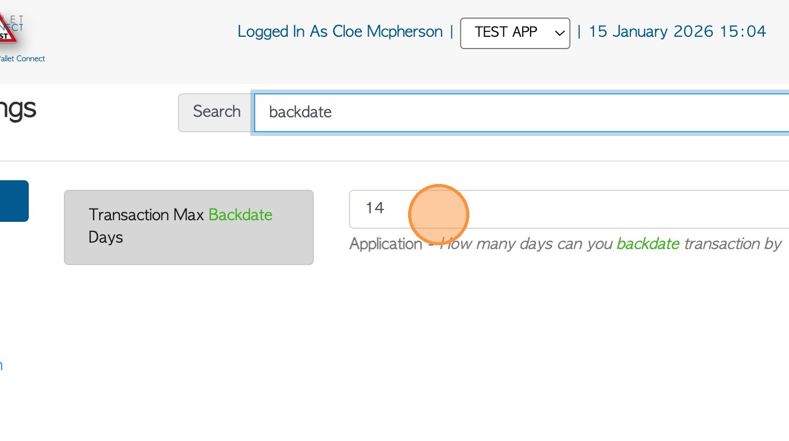Click the Pallet Connect text under the logo
Viewport: 789px width, 441px height.
(22, 59)
